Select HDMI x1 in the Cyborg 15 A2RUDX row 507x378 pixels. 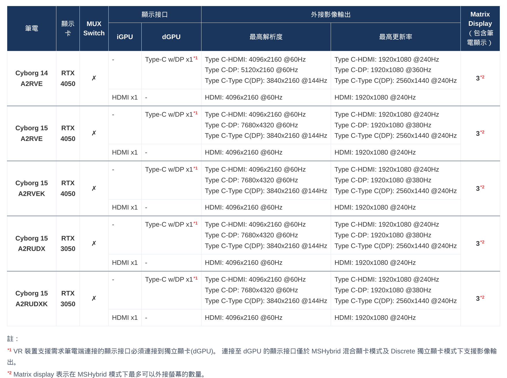point(125,263)
